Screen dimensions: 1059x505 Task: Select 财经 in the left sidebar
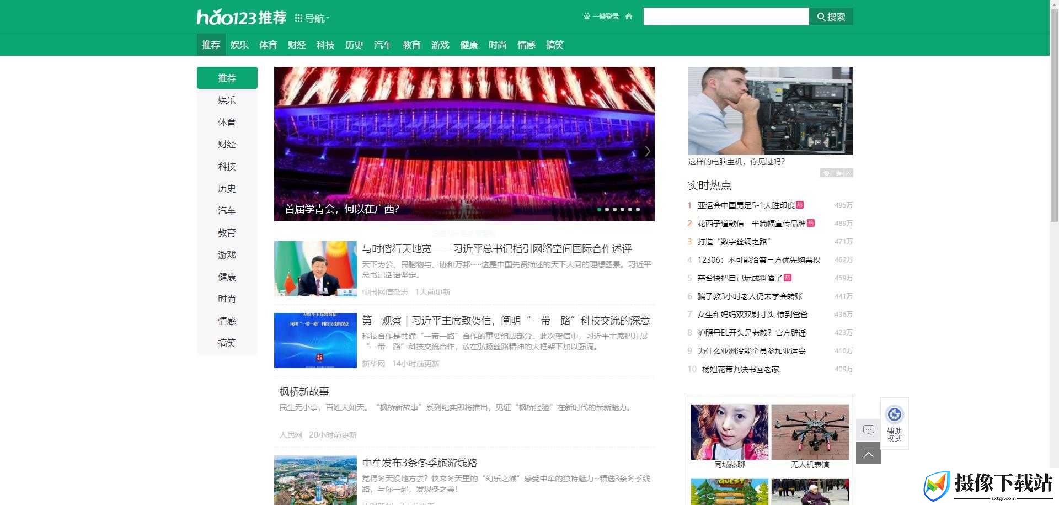pyautogui.click(x=227, y=144)
